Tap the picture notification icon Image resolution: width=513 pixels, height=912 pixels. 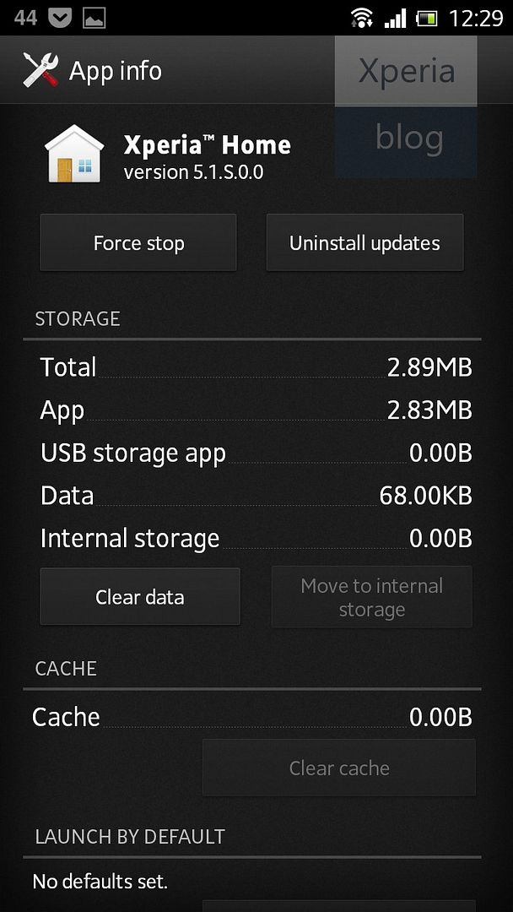[94, 17]
